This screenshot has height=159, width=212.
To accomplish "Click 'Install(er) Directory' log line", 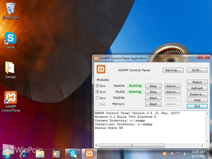I will coord(124,124).
